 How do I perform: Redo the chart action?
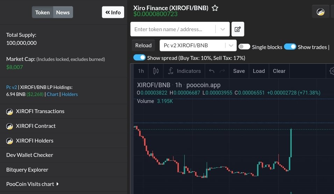pyautogui.click(x=222, y=71)
